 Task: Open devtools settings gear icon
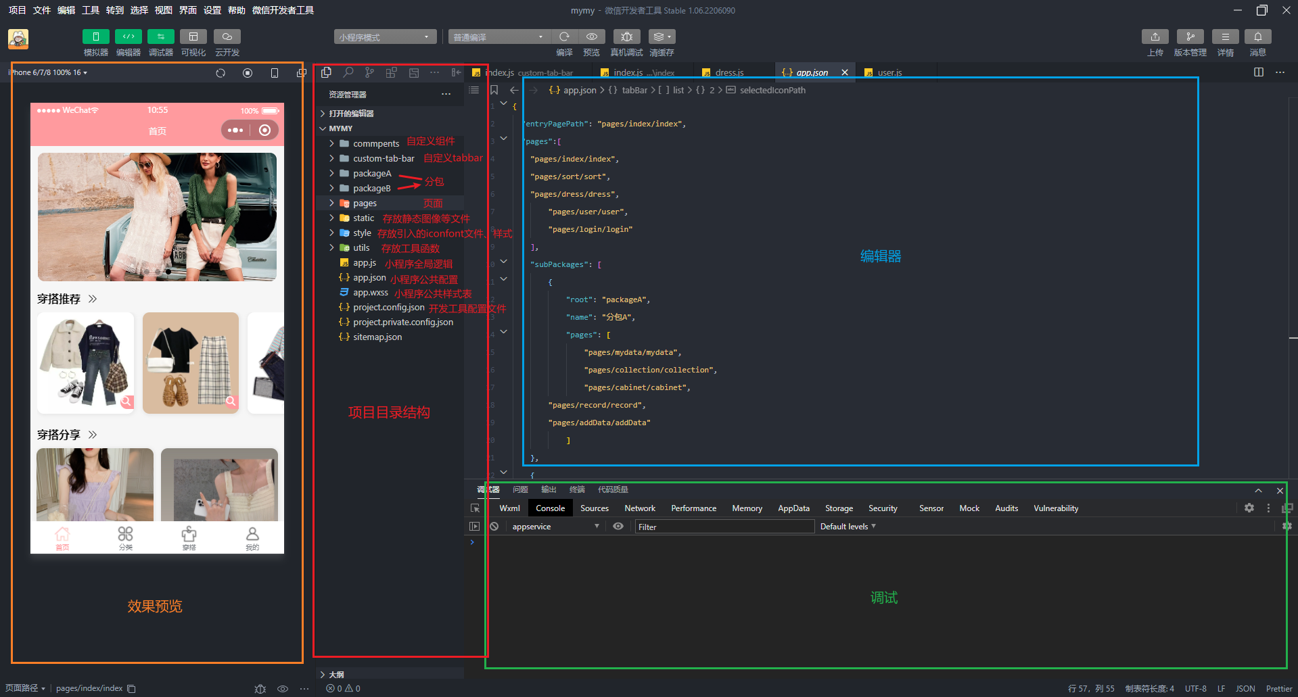pyautogui.click(x=1249, y=508)
